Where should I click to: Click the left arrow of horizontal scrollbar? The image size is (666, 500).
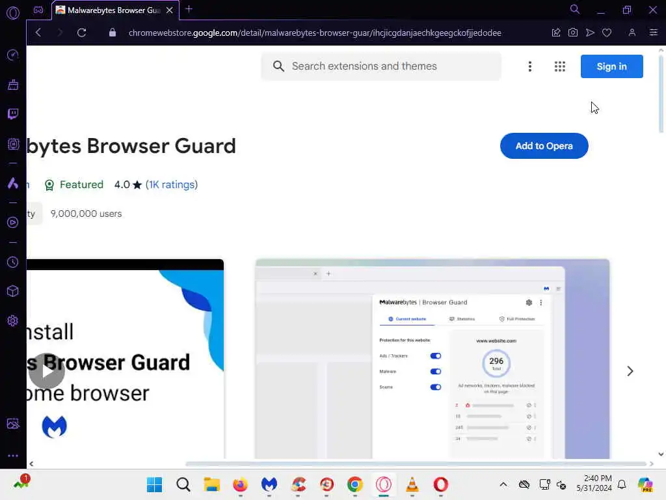point(31,464)
